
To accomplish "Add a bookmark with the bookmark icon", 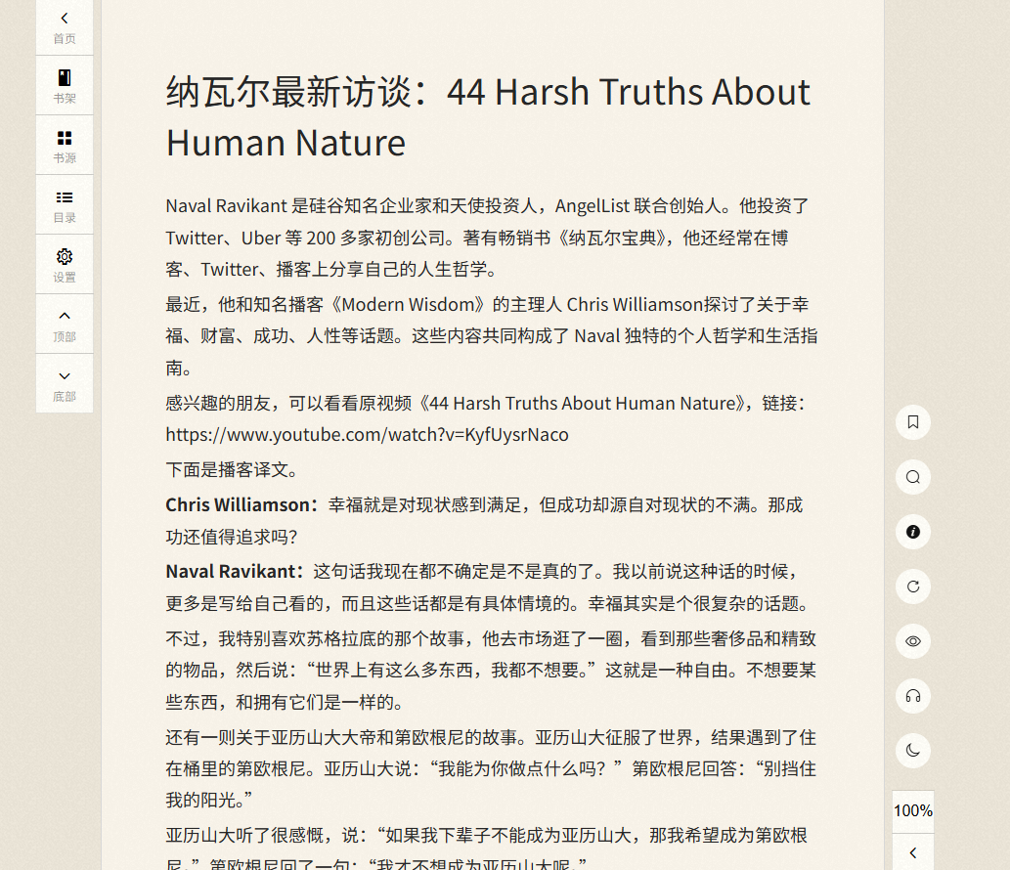I will click(x=913, y=422).
